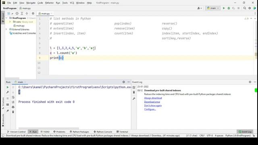Click the Download once link
Screen dimensions: 258x145
pos(152,102)
